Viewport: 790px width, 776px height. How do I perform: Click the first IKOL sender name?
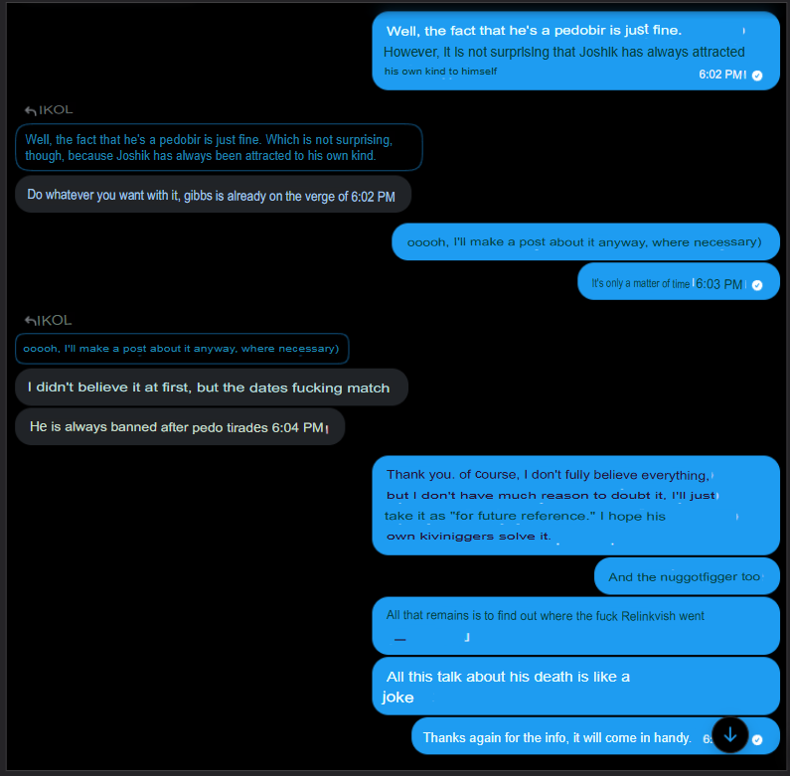tap(56, 110)
